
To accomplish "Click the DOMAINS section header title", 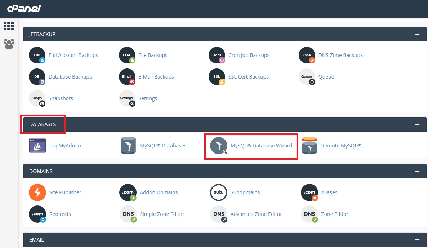I will [x=41, y=171].
